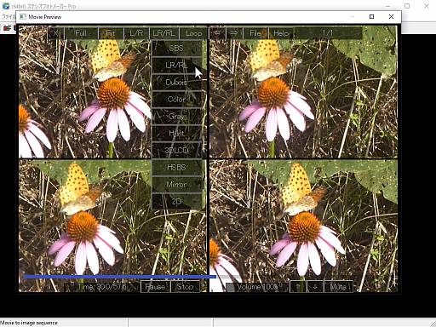Click the red camera toolbar icon
The height and width of the screenshot is (327, 436).
[8, 28]
